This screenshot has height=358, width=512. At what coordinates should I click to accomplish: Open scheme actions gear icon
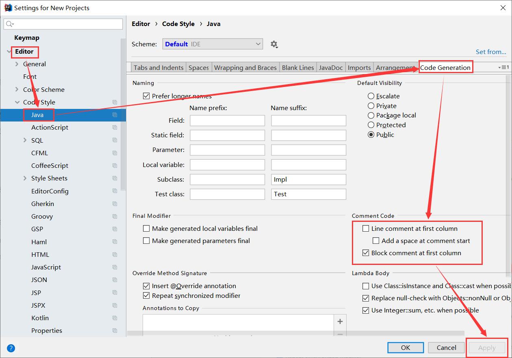coord(274,44)
